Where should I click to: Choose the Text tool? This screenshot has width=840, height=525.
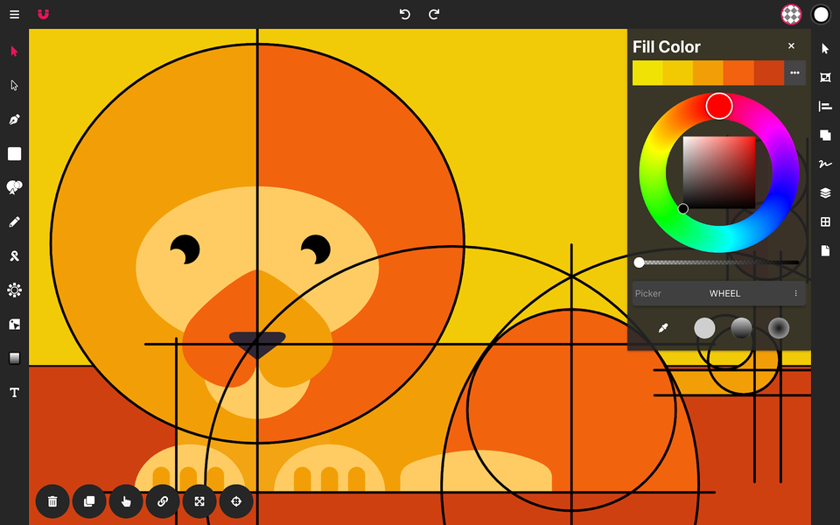tap(14, 393)
